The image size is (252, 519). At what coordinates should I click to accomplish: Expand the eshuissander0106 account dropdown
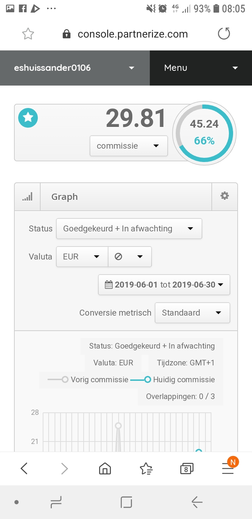click(75, 68)
